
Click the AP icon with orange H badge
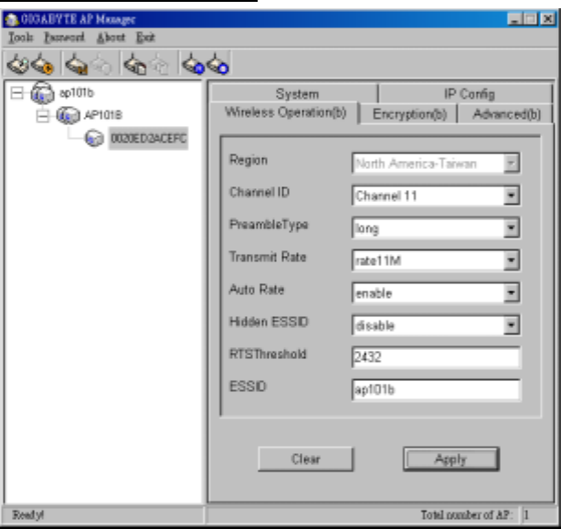click(x=77, y=64)
